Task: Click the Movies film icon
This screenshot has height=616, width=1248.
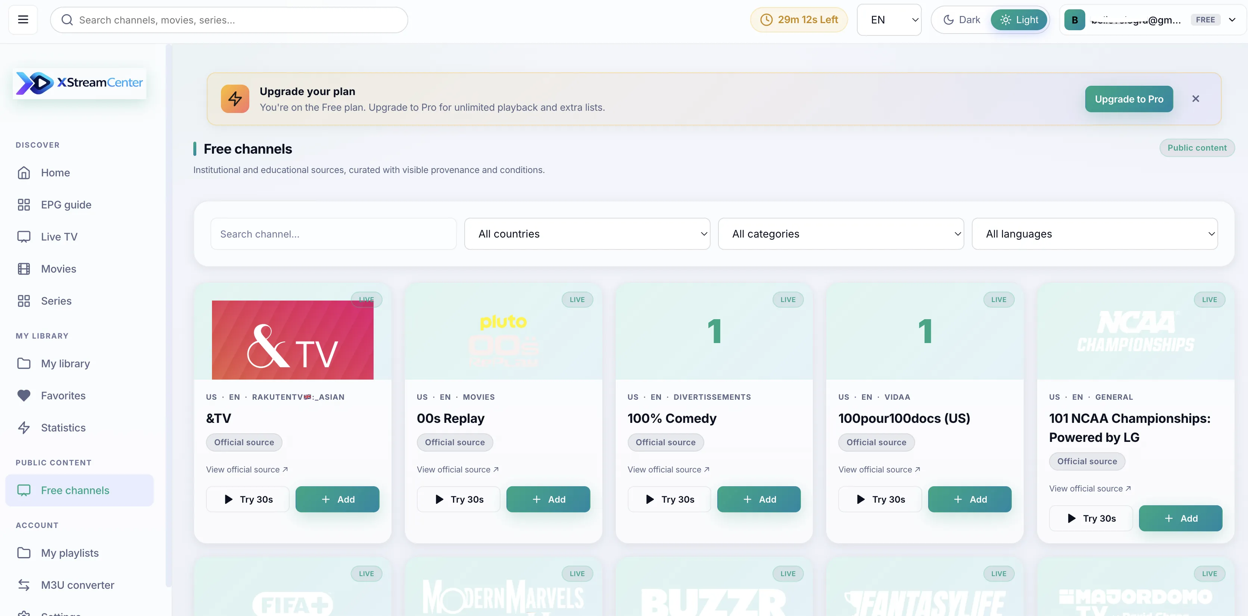Action: coord(24,268)
